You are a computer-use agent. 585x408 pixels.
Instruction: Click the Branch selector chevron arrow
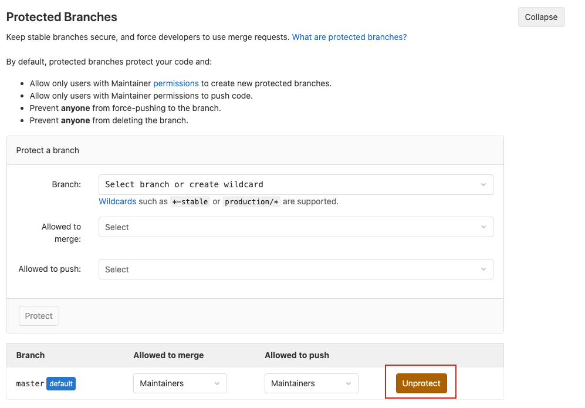click(x=483, y=184)
